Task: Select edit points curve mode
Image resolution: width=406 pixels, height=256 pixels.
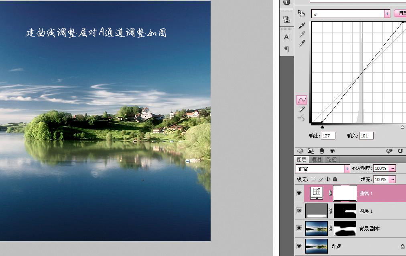Action: 302,100
